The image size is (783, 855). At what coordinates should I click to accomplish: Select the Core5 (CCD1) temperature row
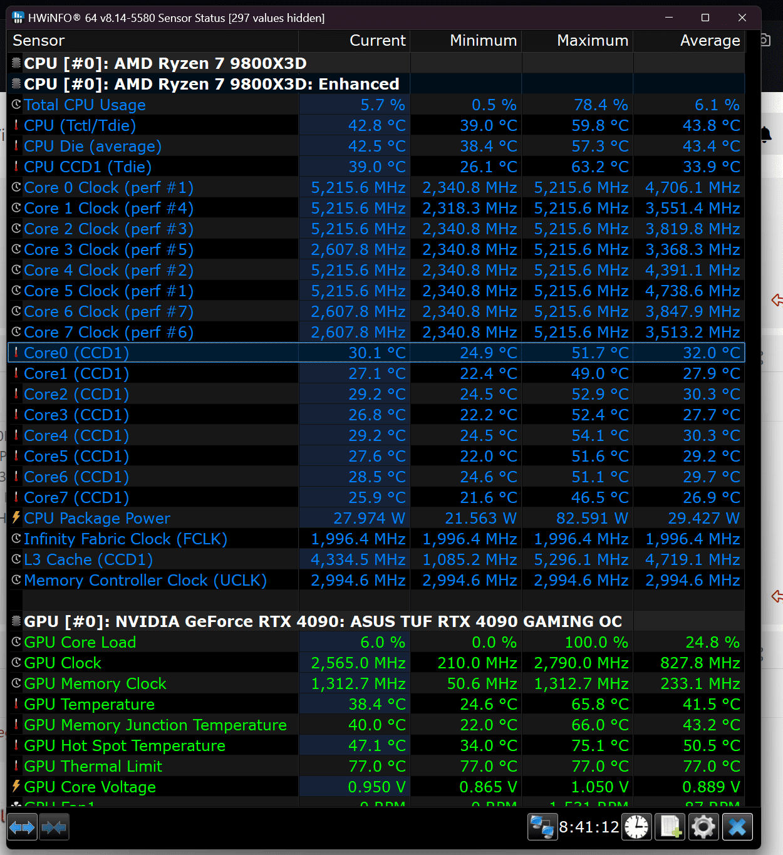point(376,456)
